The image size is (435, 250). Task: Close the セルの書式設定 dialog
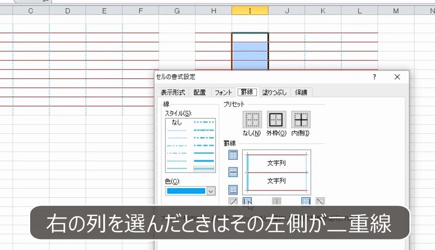[x=397, y=77]
